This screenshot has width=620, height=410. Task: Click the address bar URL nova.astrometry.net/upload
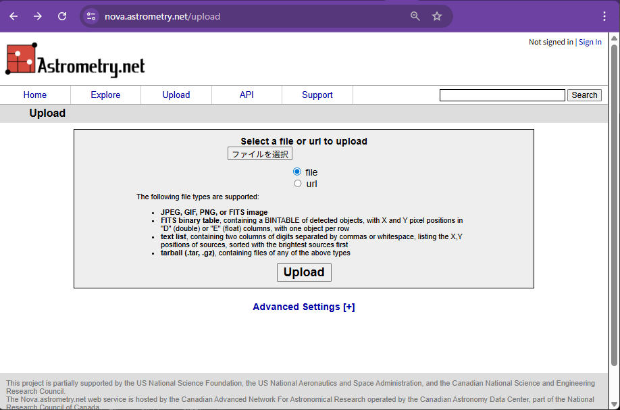click(163, 17)
